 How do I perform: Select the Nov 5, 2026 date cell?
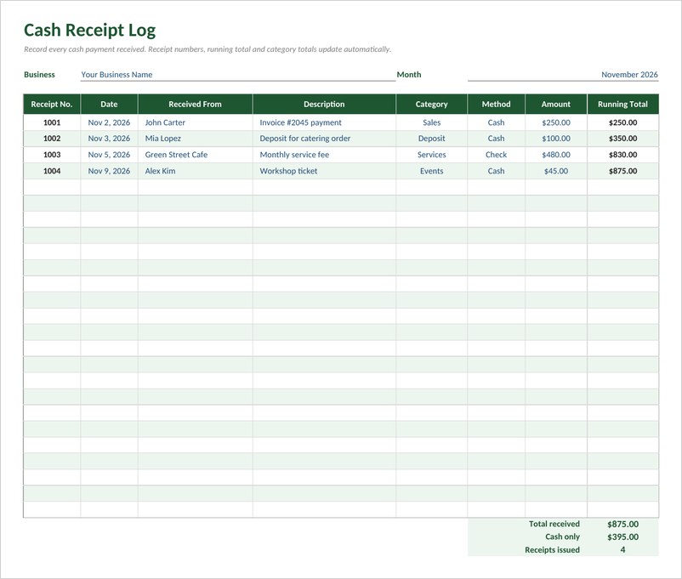pyautogui.click(x=109, y=155)
